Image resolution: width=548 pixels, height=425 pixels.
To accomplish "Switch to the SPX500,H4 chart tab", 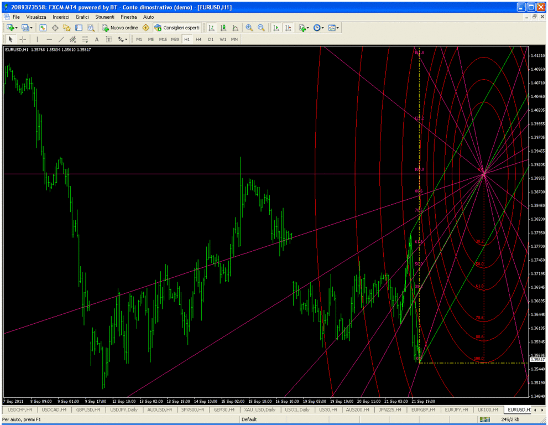I will (x=192, y=410).
